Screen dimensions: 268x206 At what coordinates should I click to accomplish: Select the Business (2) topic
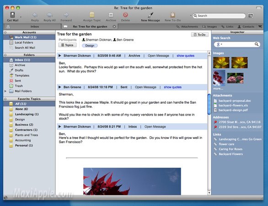(x=29, y=125)
